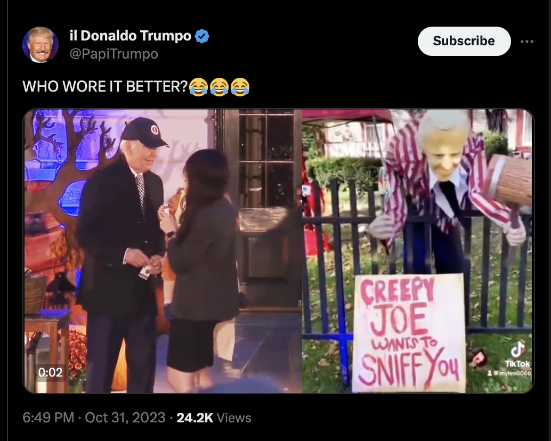This screenshot has height=441, width=551.
Task: Click the 0:02 video duration badge
Action: click(50, 372)
